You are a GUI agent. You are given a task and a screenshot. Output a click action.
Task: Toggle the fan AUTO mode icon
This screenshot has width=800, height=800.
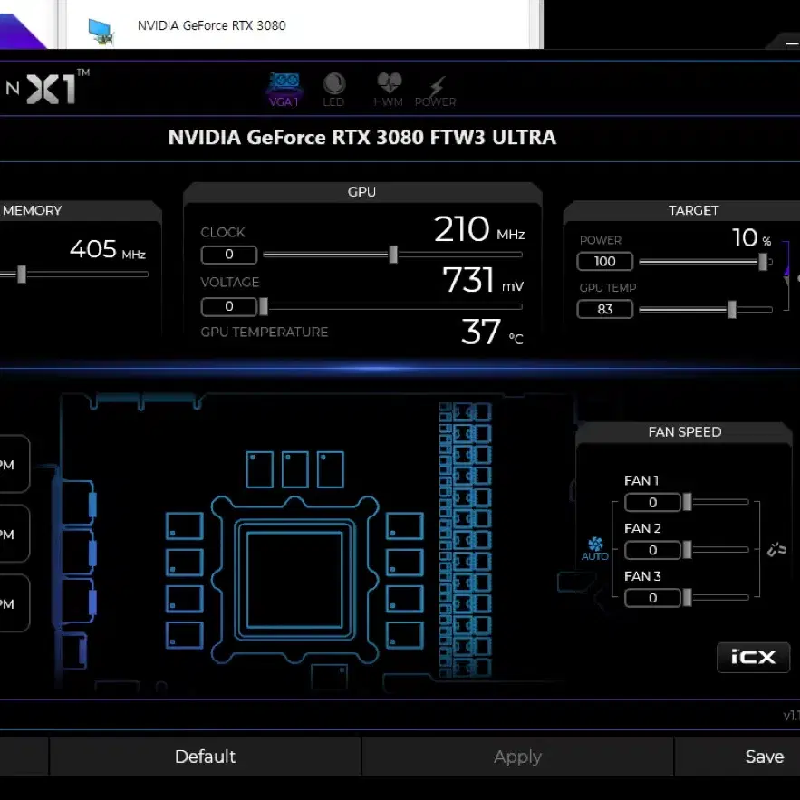(595, 548)
